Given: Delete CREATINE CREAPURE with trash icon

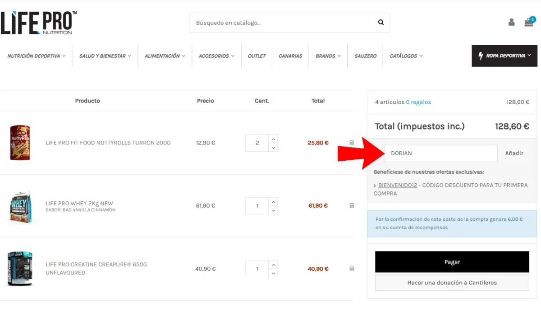Looking at the screenshot, I should coord(352,268).
